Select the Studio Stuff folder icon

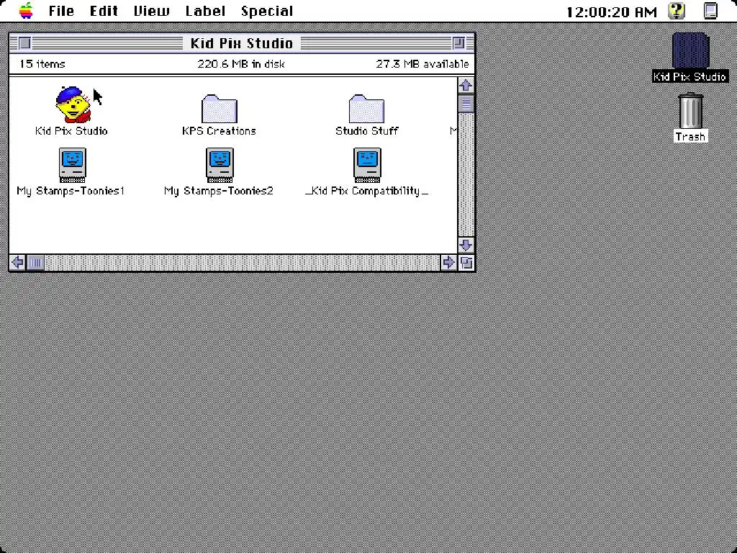pos(366,109)
